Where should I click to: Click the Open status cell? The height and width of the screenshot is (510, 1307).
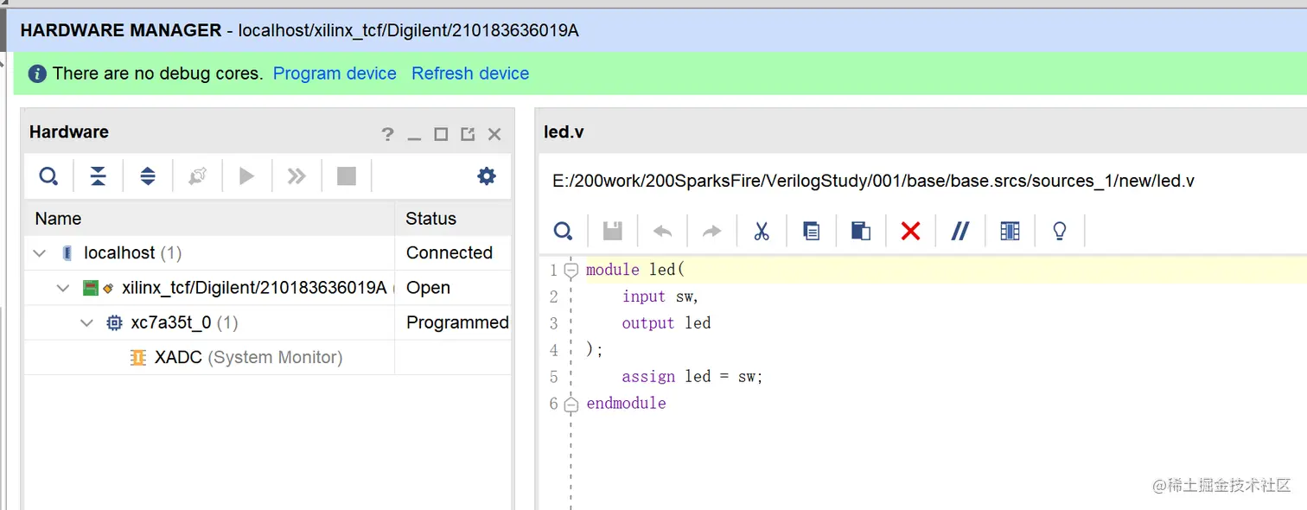point(429,288)
